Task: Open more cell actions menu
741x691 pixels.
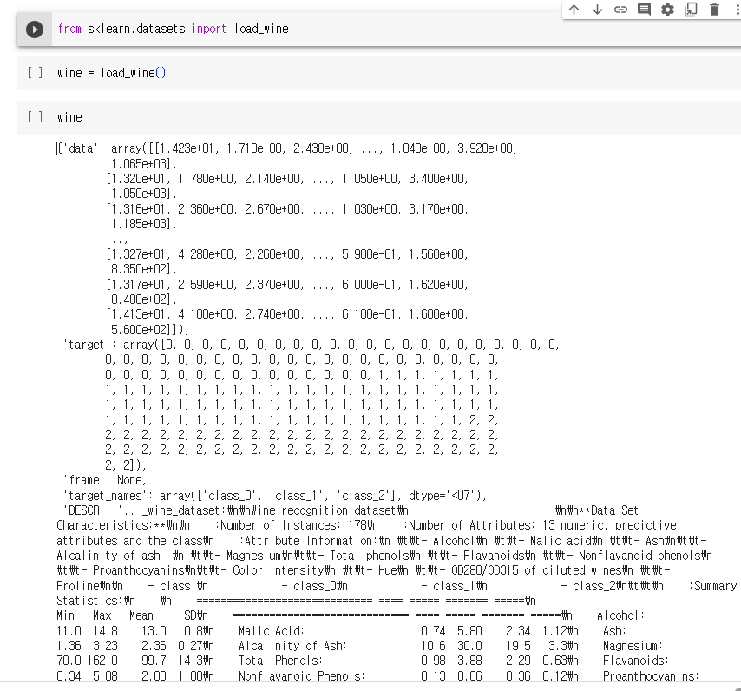Action: [737, 10]
